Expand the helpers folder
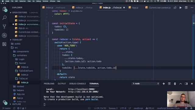Image resolution: width=195 pixels, height=110 pixels. tap(20, 90)
